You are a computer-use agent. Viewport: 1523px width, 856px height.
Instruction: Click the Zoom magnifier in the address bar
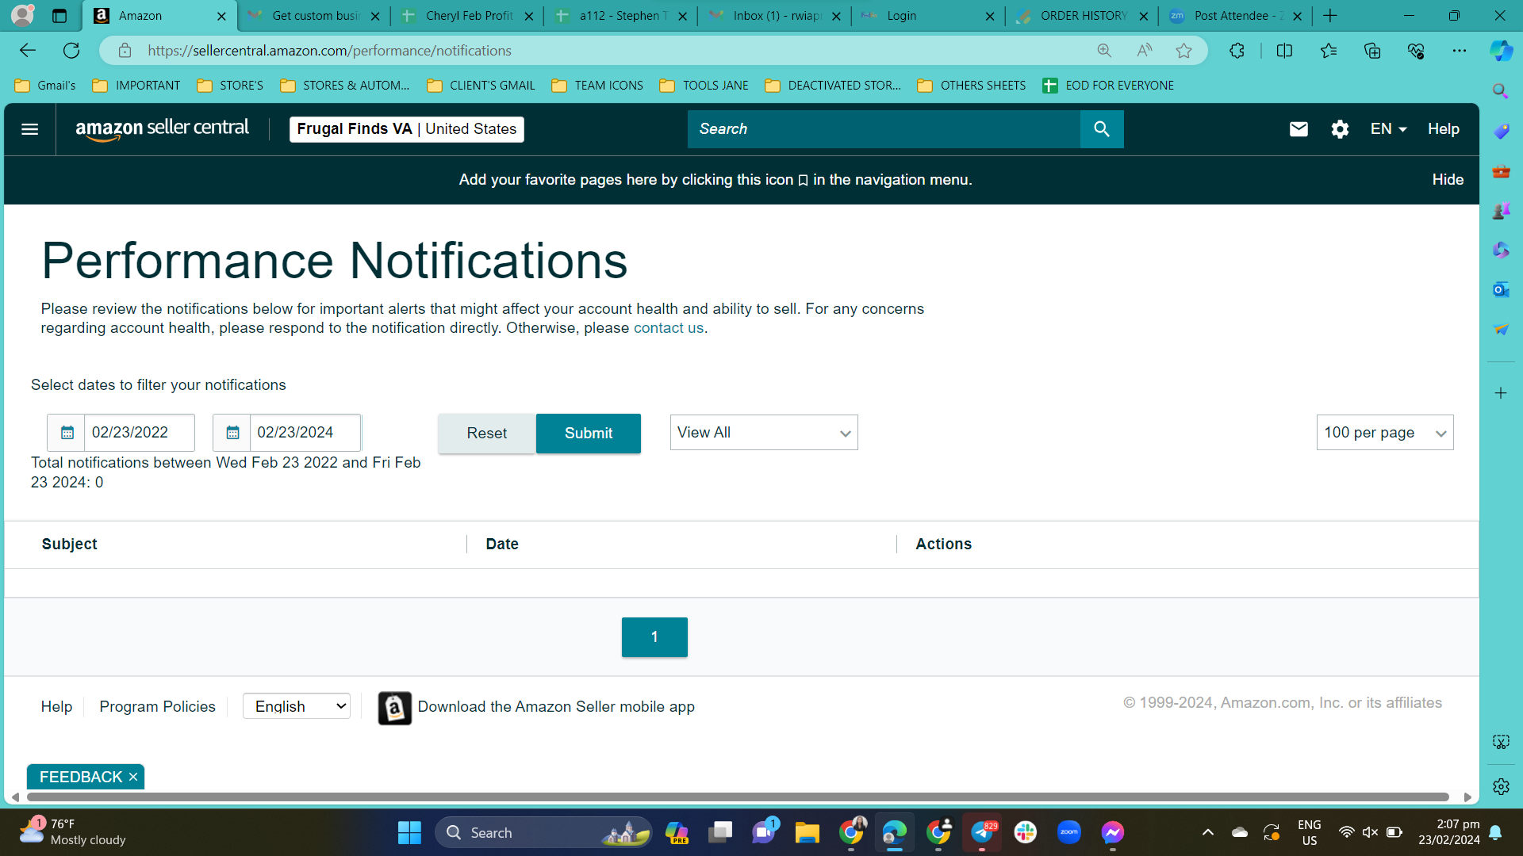click(1104, 51)
